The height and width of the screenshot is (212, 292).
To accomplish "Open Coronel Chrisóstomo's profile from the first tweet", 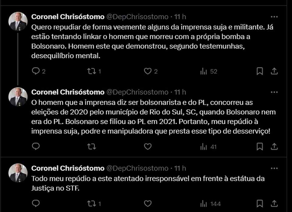I will tap(68, 16).
